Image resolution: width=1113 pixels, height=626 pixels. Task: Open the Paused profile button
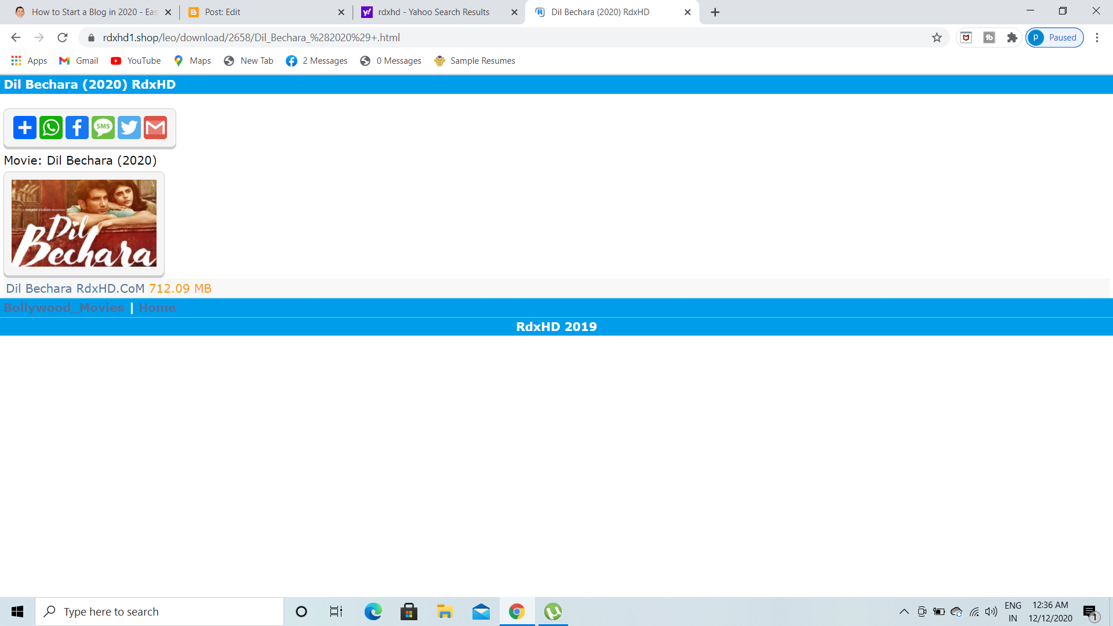coord(1054,38)
